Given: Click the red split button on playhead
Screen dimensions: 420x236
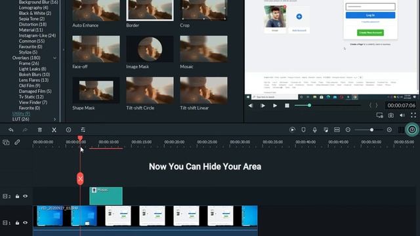Looking at the screenshot, I should point(80,179).
